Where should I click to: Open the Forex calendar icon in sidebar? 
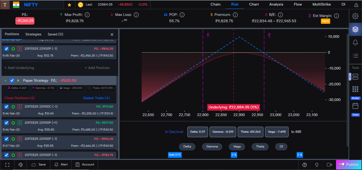355,105
